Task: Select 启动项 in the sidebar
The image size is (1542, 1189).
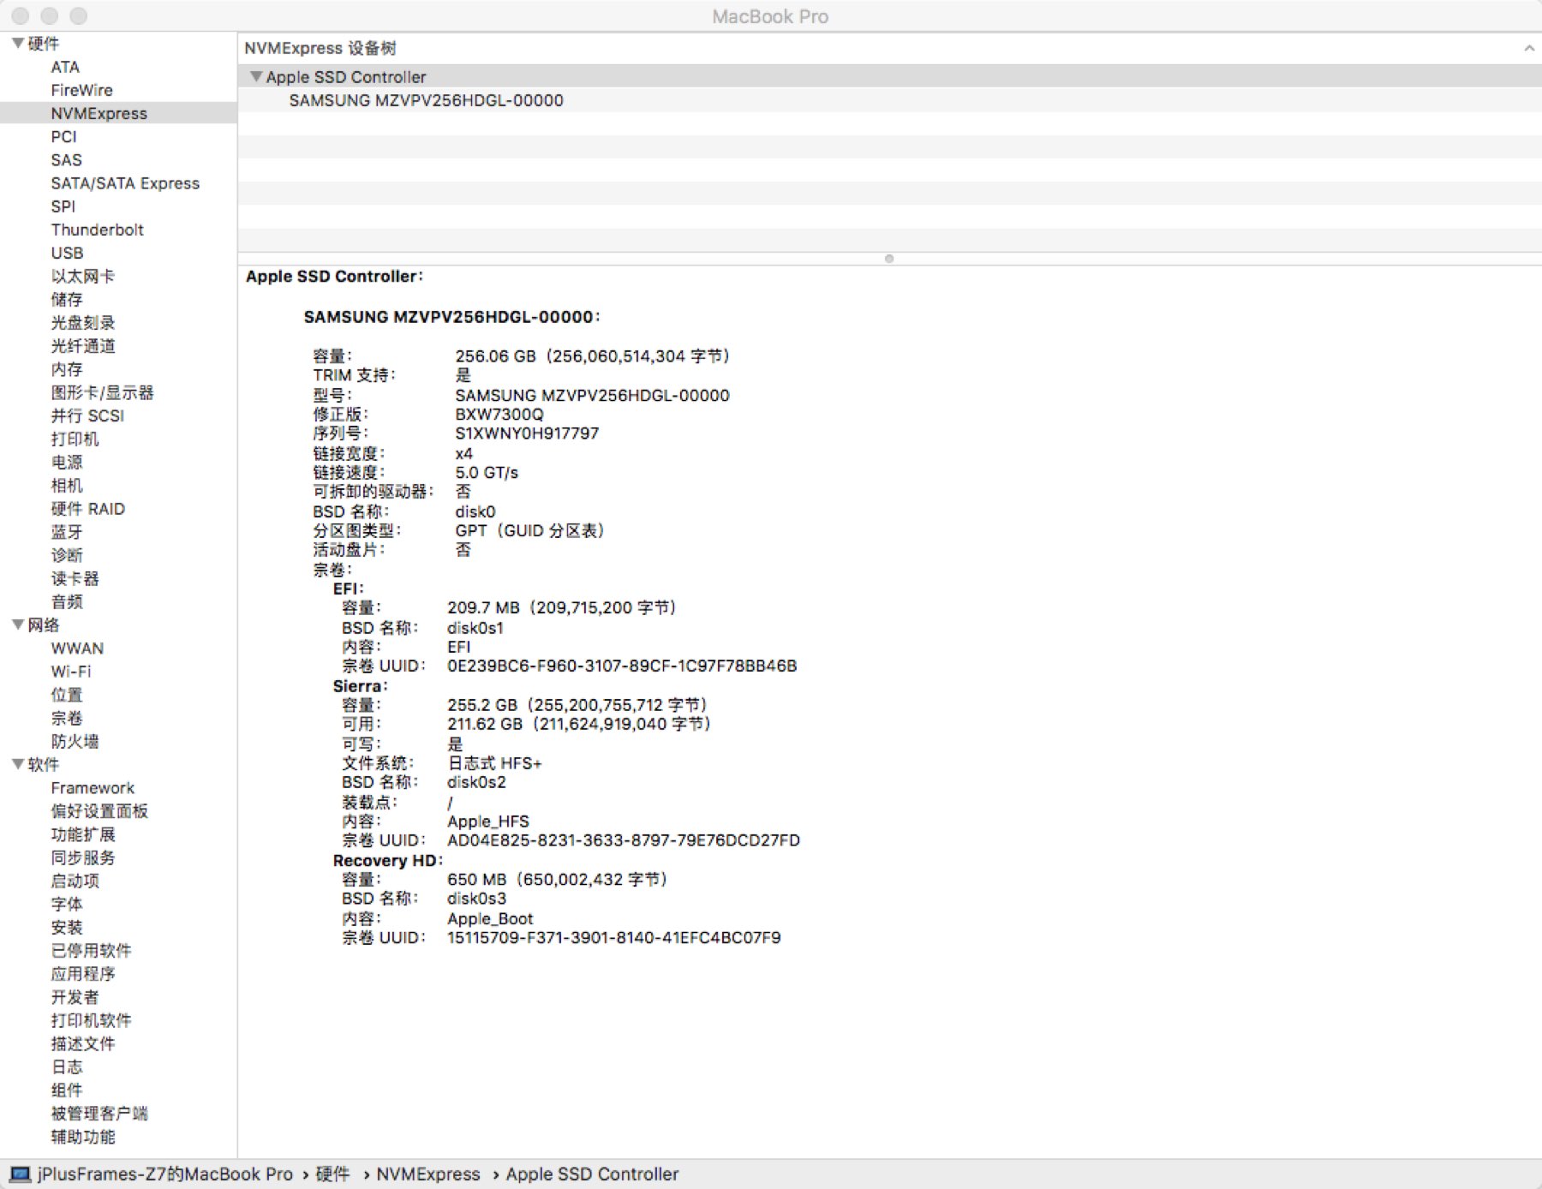Action: click(x=75, y=881)
